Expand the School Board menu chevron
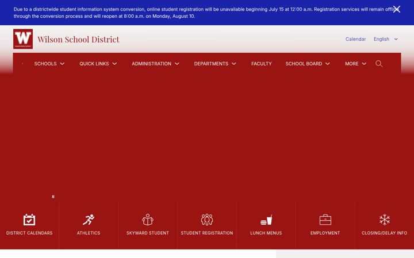414x258 pixels. [328, 64]
